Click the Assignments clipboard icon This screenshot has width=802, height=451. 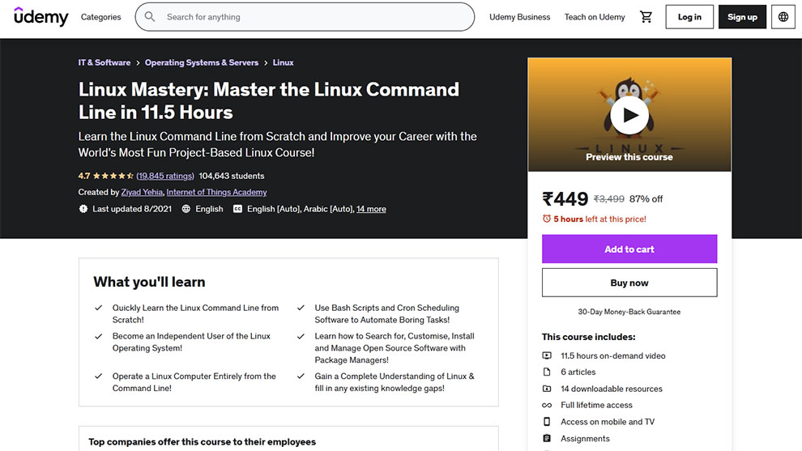point(547,438)
